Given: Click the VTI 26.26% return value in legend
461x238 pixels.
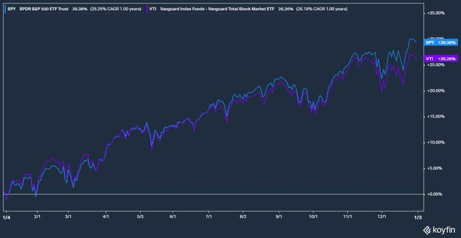Looking at the screenshot, I should tap(286, 9).
